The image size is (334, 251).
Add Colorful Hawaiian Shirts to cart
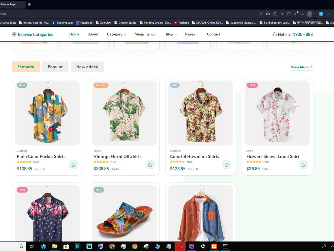coord(227,165)
